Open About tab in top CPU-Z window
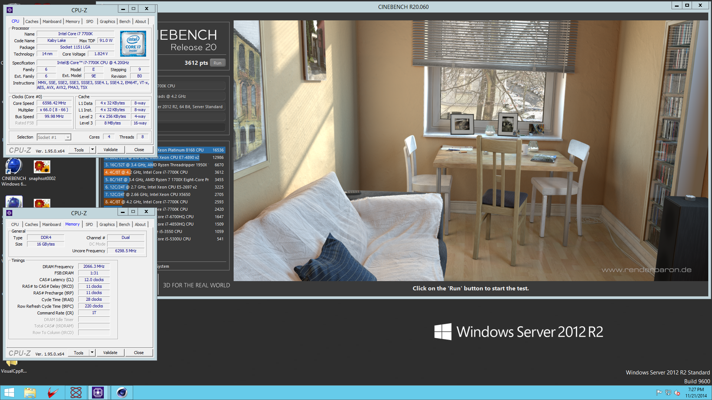Screen dimensions: 712x400 coord(141,21)
